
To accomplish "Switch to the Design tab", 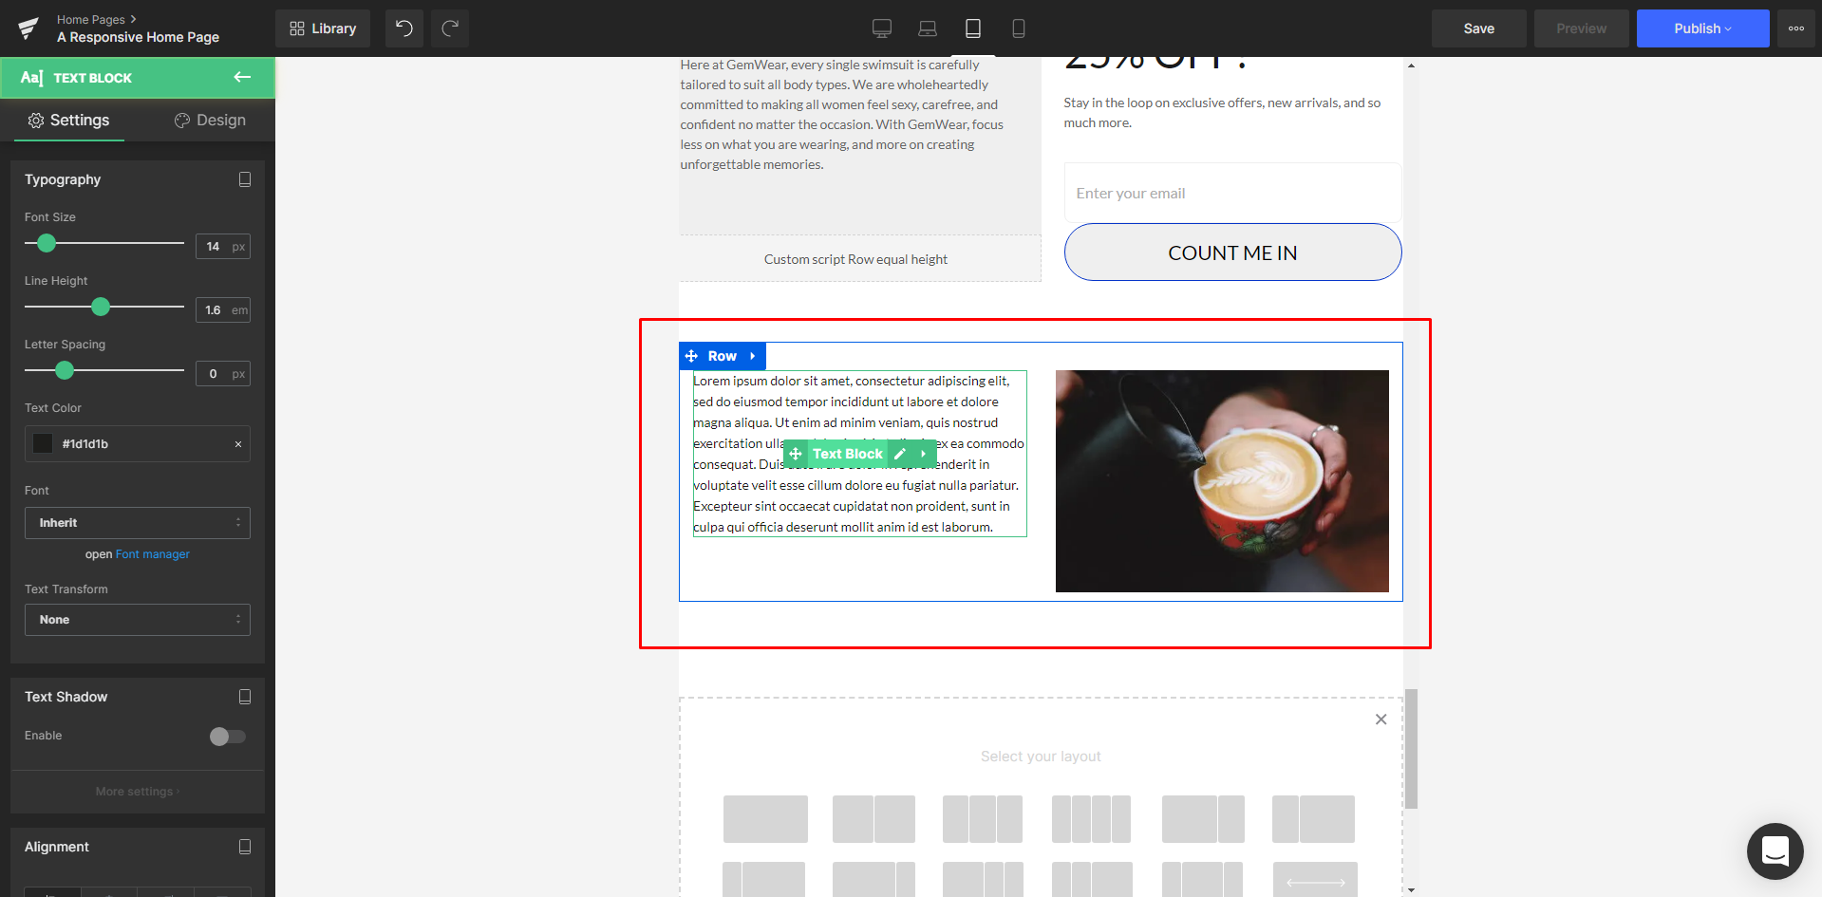I will (210, 121).
